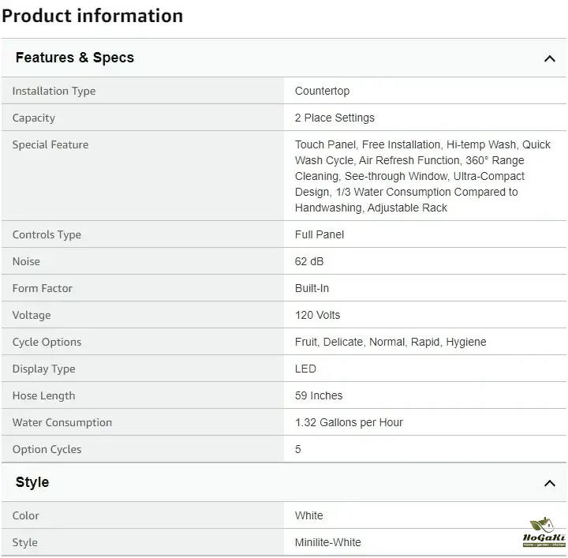This screenshot has height=558, width=568.
Task: Click the Features & Specs header
Action: [75, 58]
